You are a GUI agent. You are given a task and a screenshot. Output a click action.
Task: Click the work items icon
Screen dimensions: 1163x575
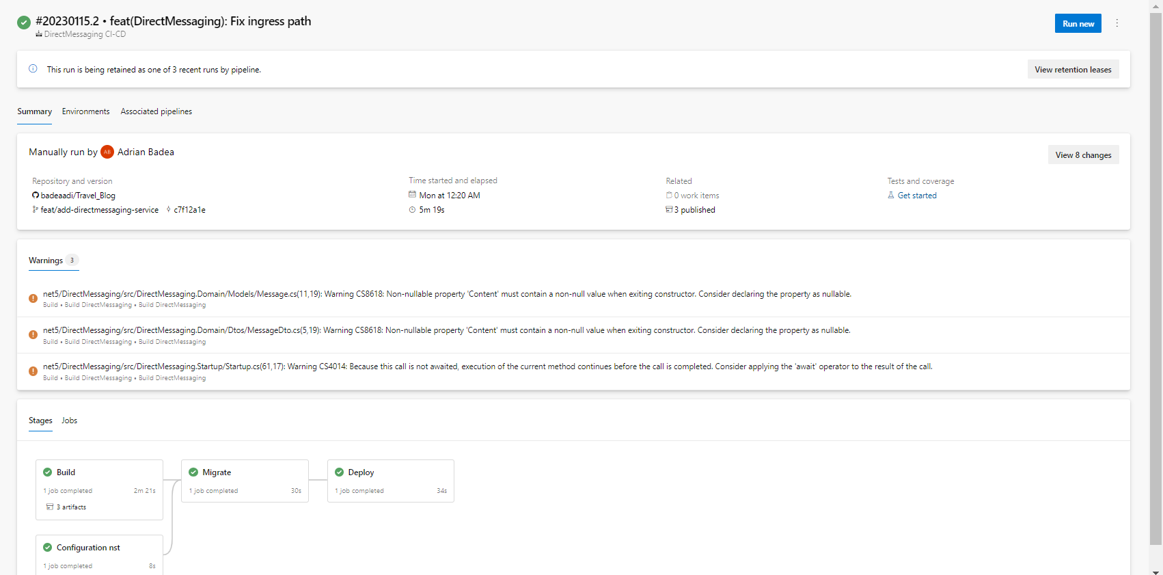tap(669, 196)
